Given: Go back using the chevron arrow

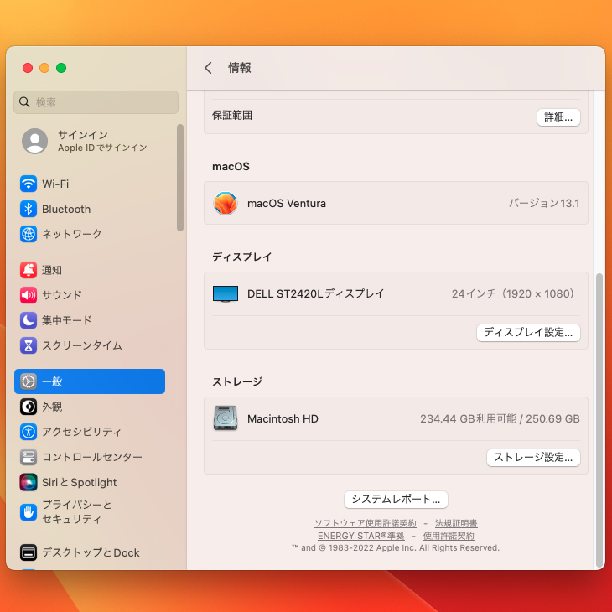Looking at the screenshot, I should pyautogui.click(x=208, y=68).
